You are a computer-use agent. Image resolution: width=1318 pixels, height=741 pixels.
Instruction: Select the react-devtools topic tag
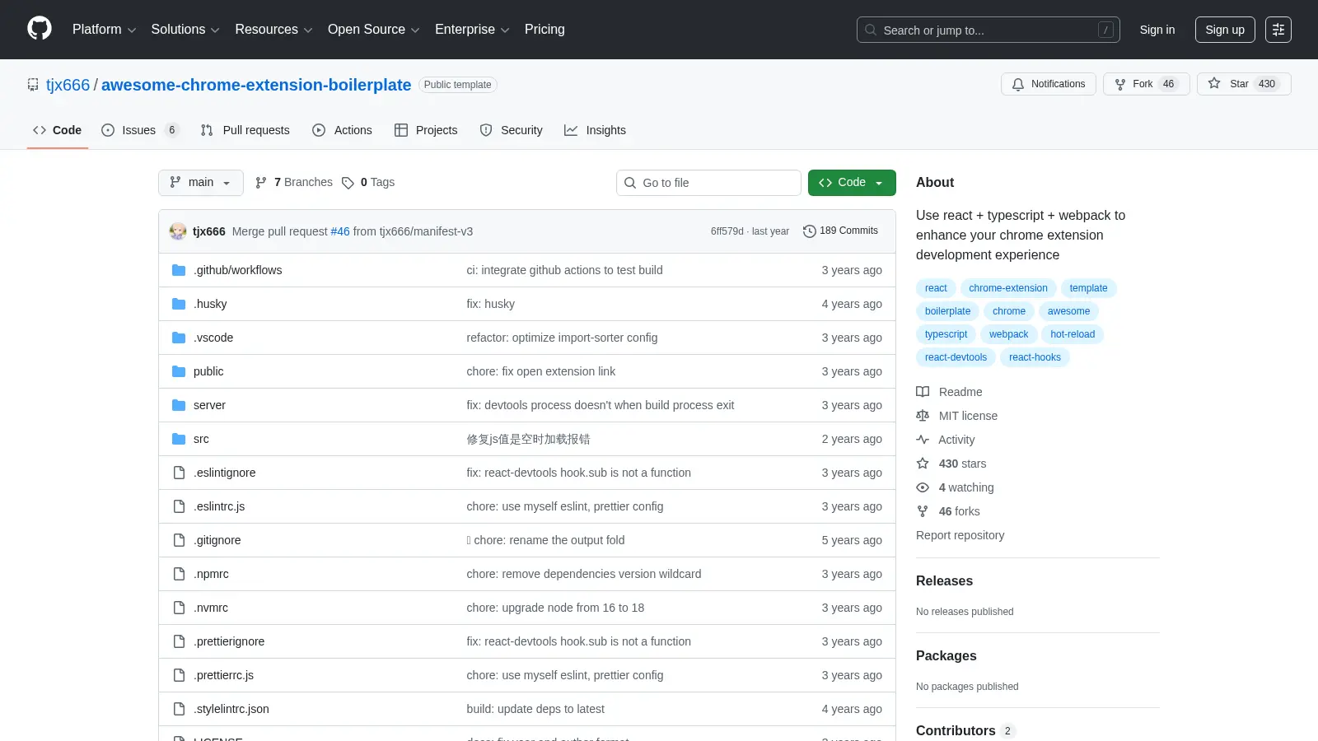point(956,357)
